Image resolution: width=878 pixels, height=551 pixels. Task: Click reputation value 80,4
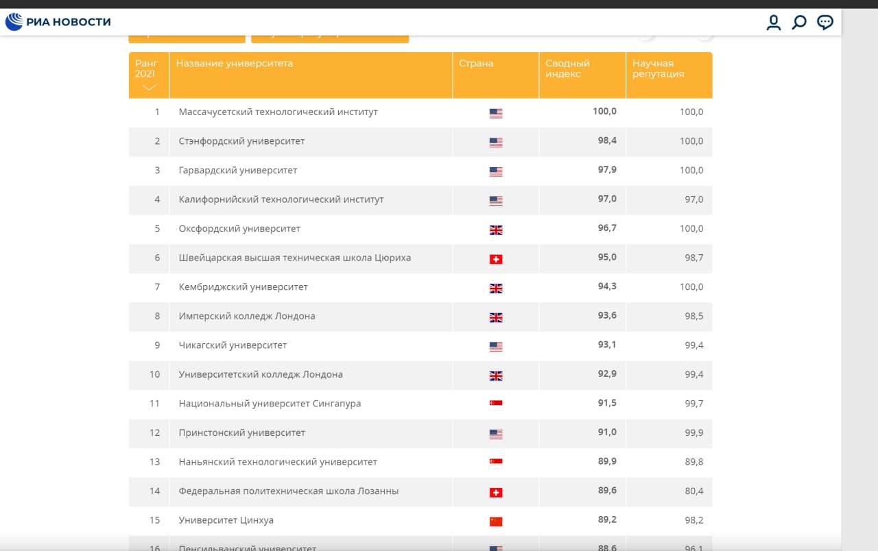[694, 491]
